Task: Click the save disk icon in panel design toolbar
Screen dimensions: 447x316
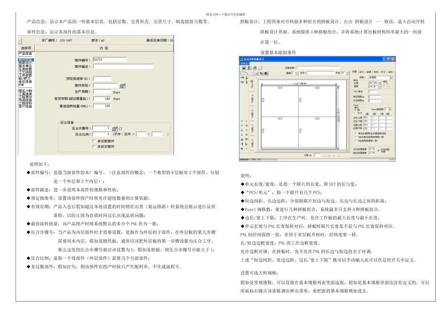Action: click(x=244, y=68)
